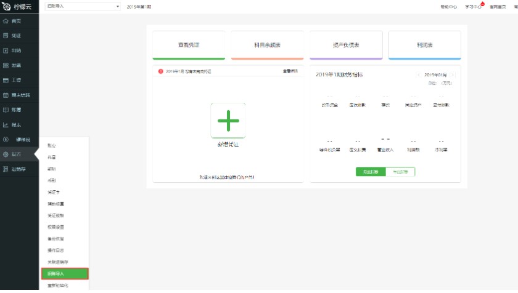Click the 应付账款 indicator label

tap(441, 105)
